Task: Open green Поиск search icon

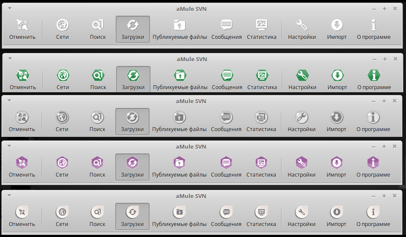Action: pos(98,75)
